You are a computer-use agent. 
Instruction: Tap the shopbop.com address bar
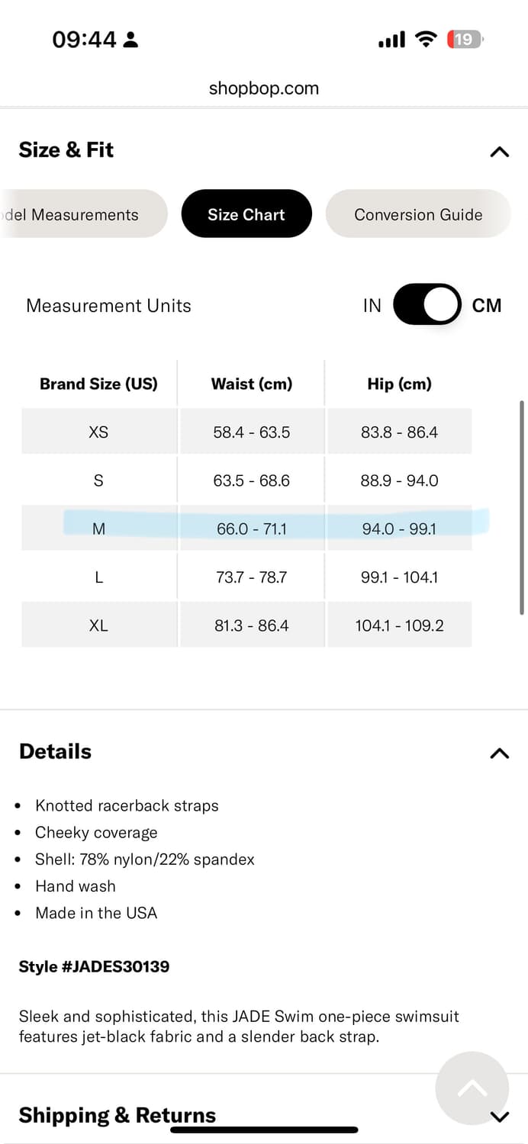click(x=264, y=88)
